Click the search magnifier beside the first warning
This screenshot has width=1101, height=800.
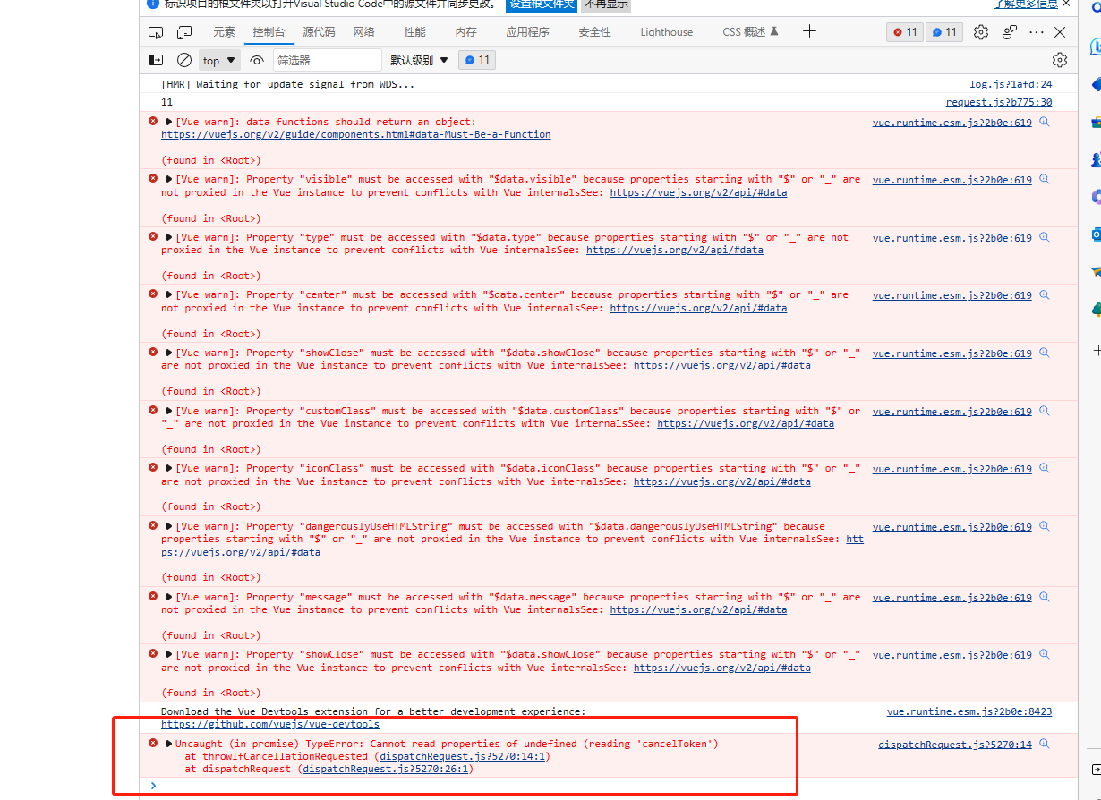[1044, 122]
